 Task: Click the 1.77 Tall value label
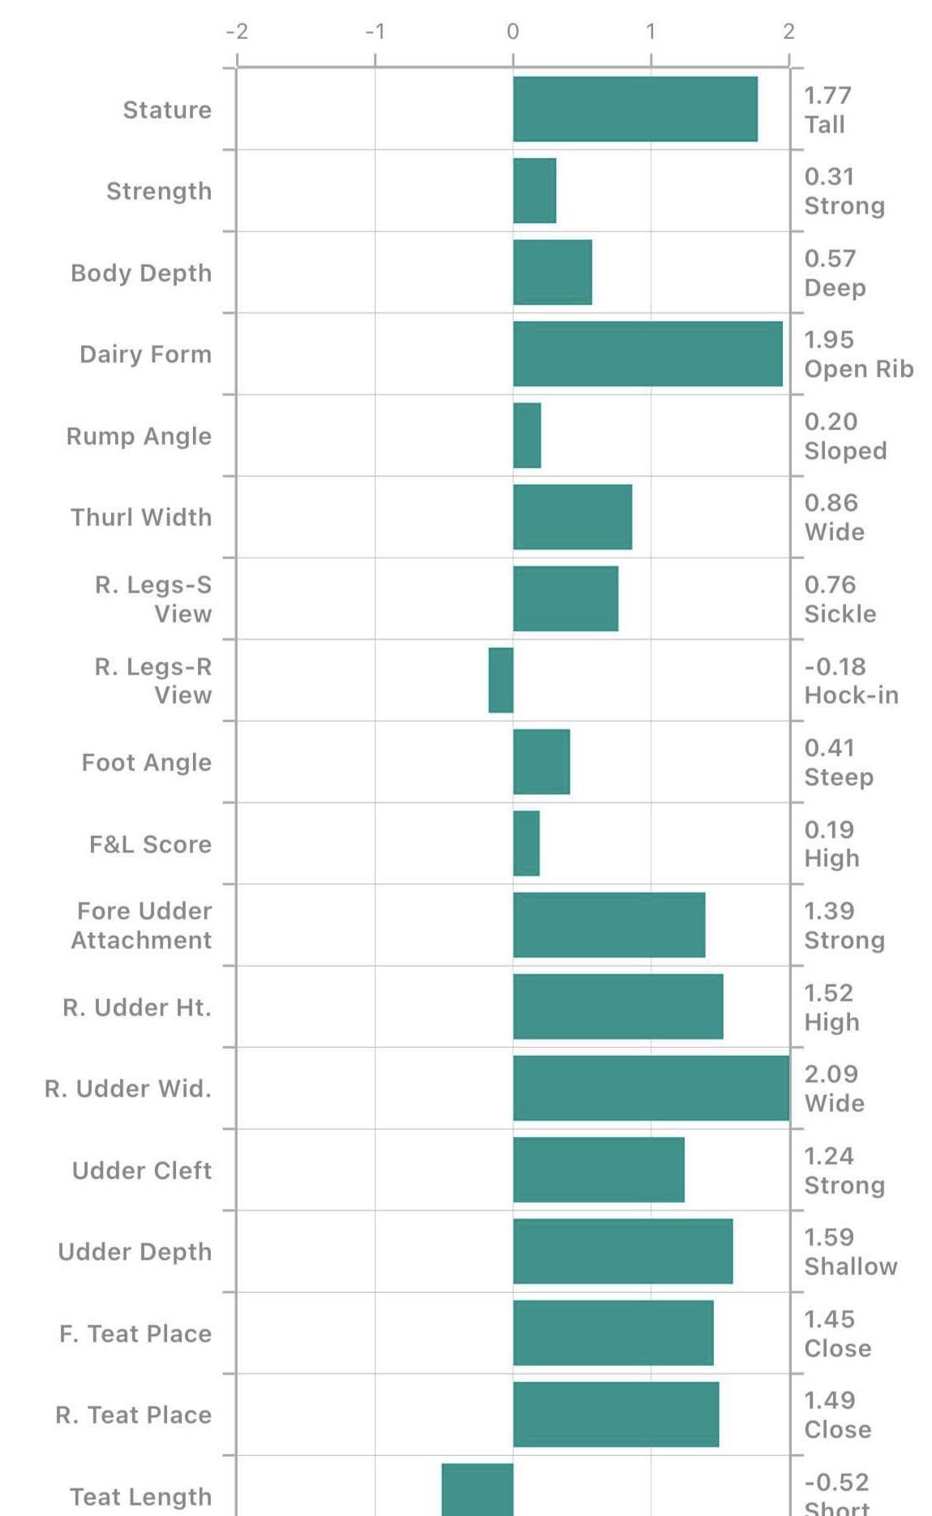tap(827, 110)
